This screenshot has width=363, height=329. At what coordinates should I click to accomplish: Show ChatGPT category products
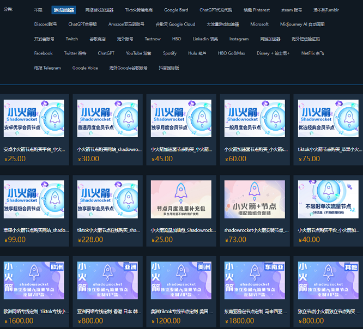pos(106,53)
